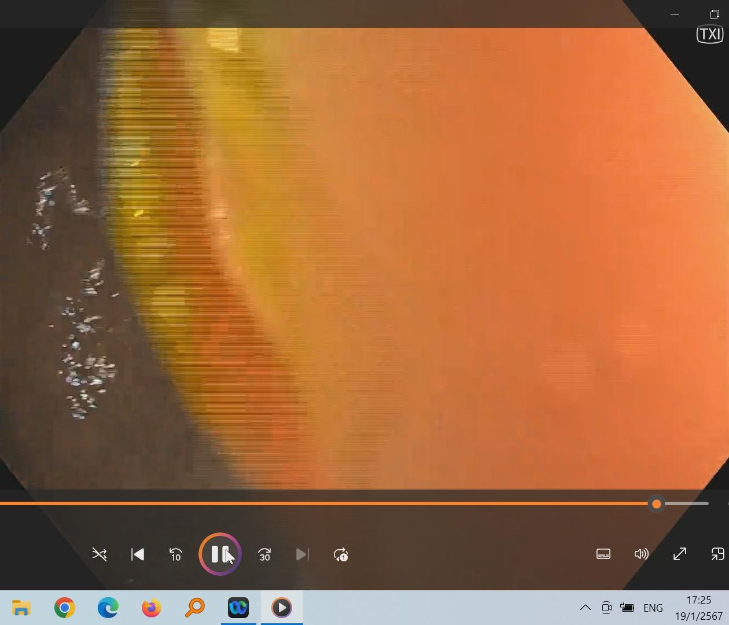
Task: Switch to the Webex app in taskbar
Action: (238, 608)
